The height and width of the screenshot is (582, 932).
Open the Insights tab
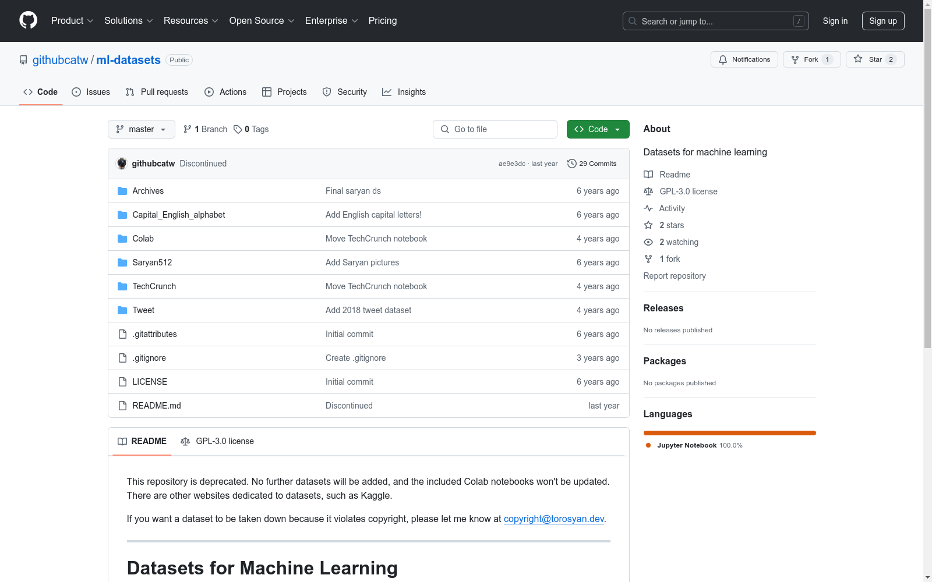[404, 92]
